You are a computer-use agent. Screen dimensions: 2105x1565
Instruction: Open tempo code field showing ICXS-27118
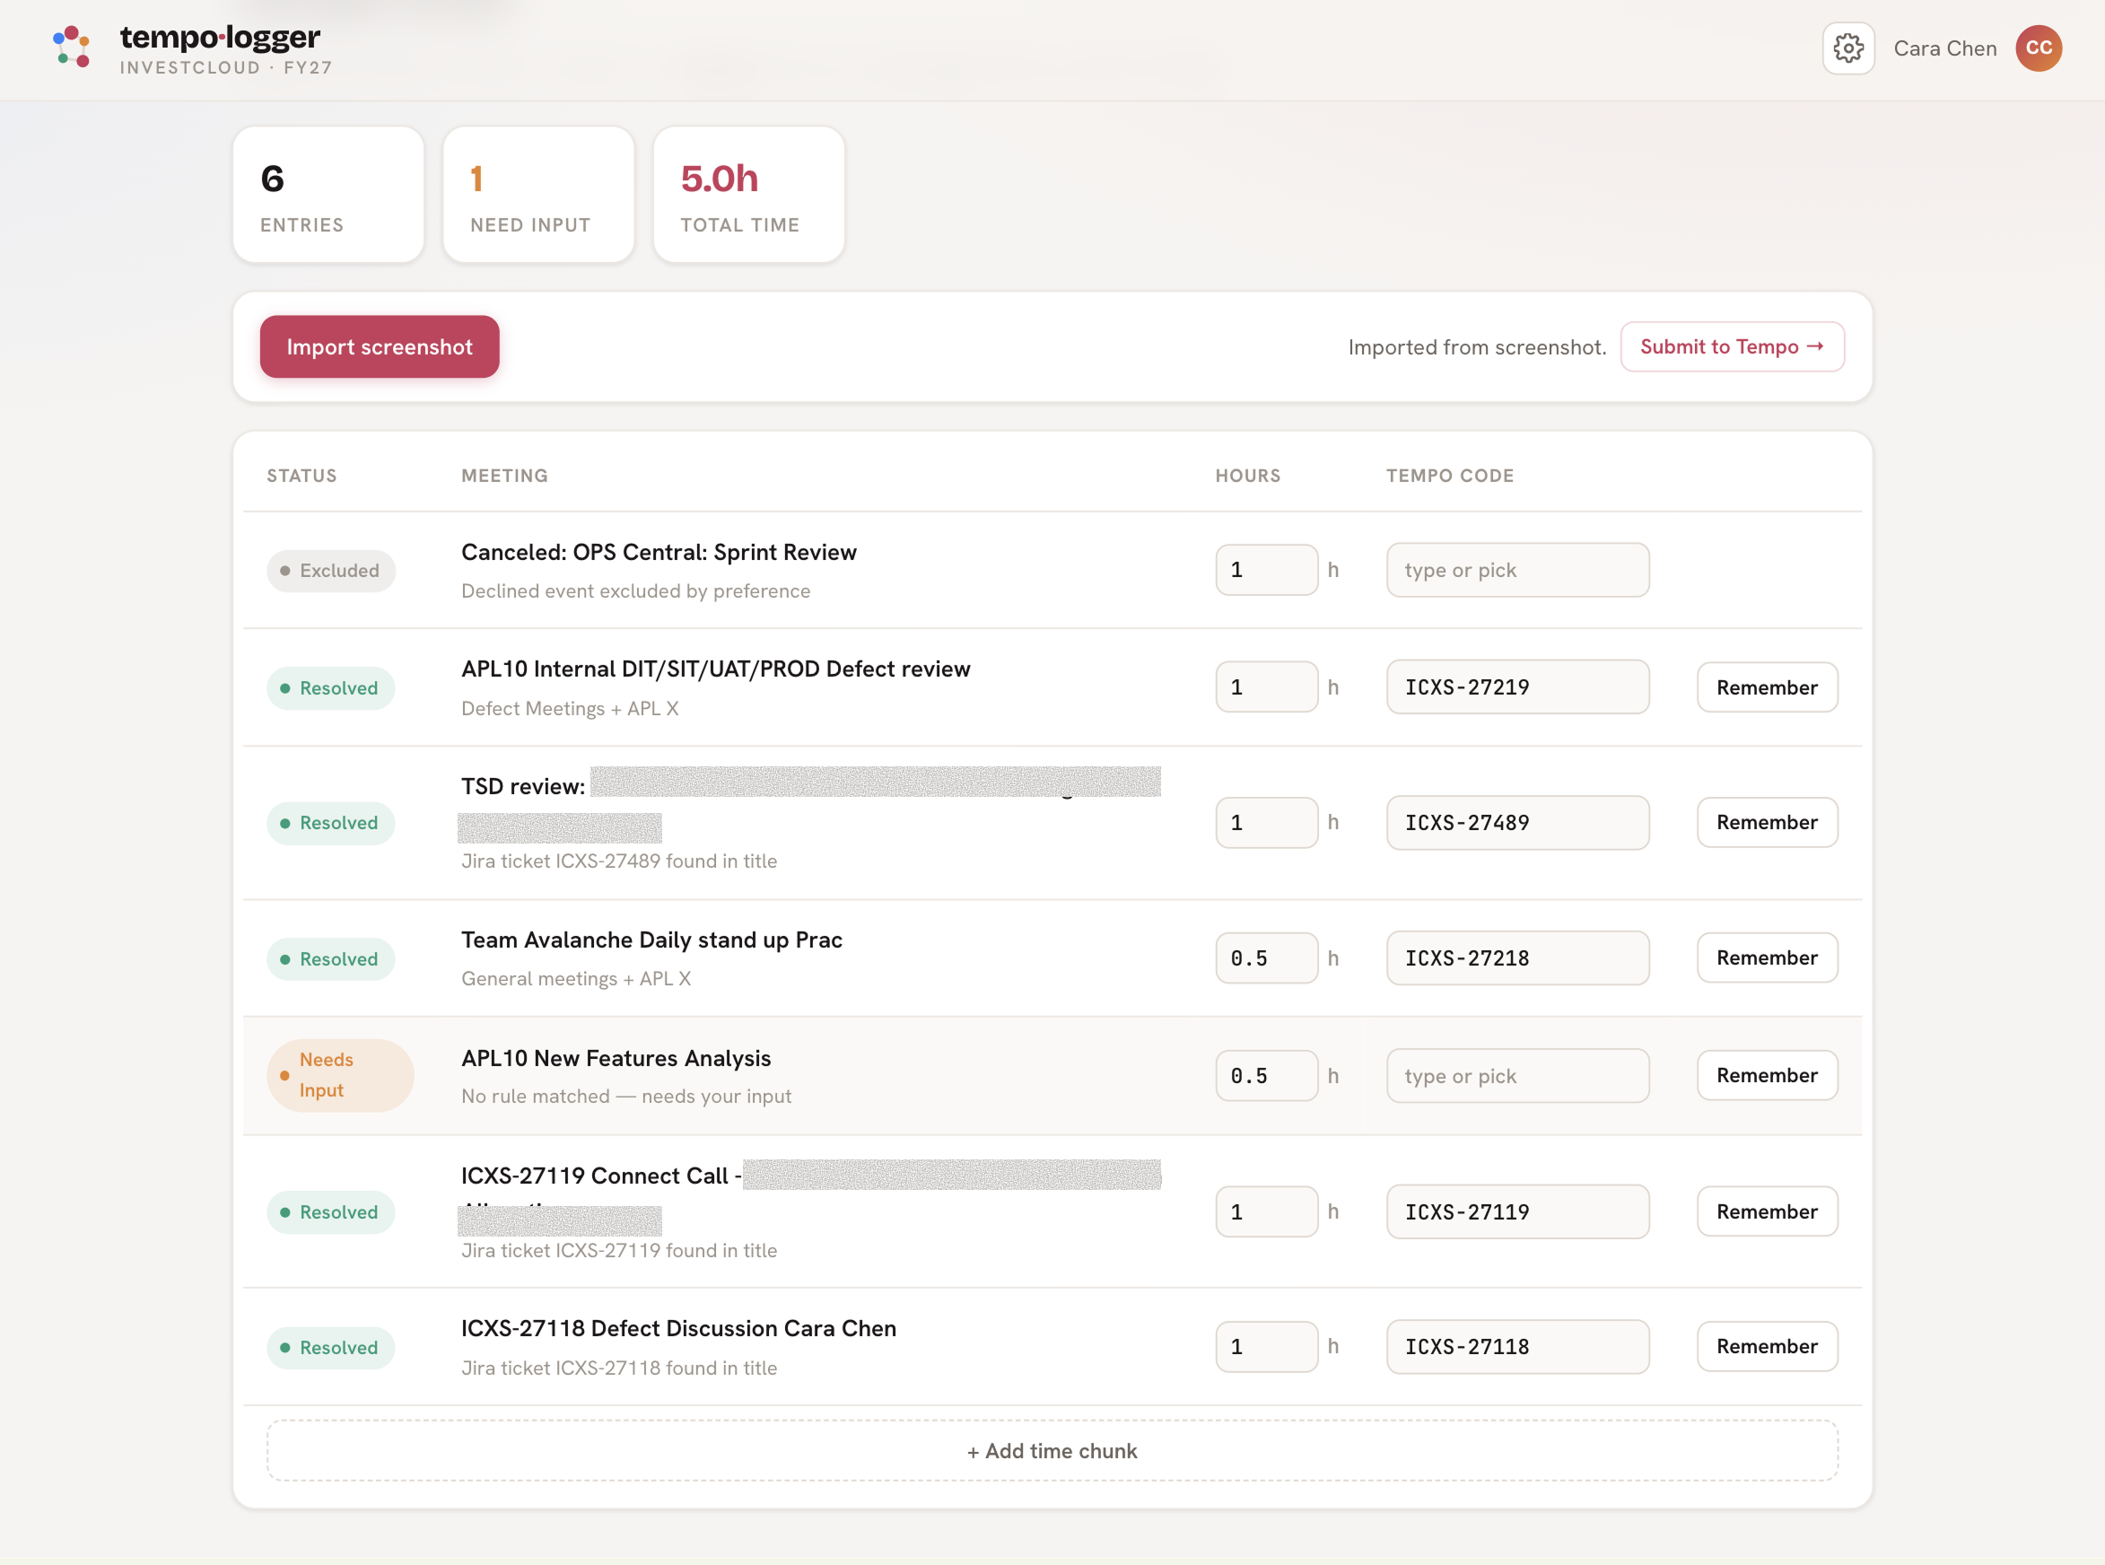pyautogui.click(x=1516, y=1346)
